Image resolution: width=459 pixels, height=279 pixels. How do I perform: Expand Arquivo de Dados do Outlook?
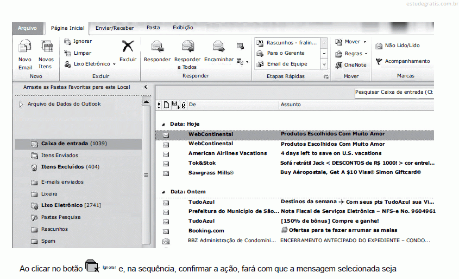[x=21, y=104]
